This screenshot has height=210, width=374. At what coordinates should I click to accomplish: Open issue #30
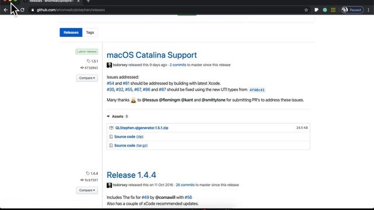tap(110, 89)
